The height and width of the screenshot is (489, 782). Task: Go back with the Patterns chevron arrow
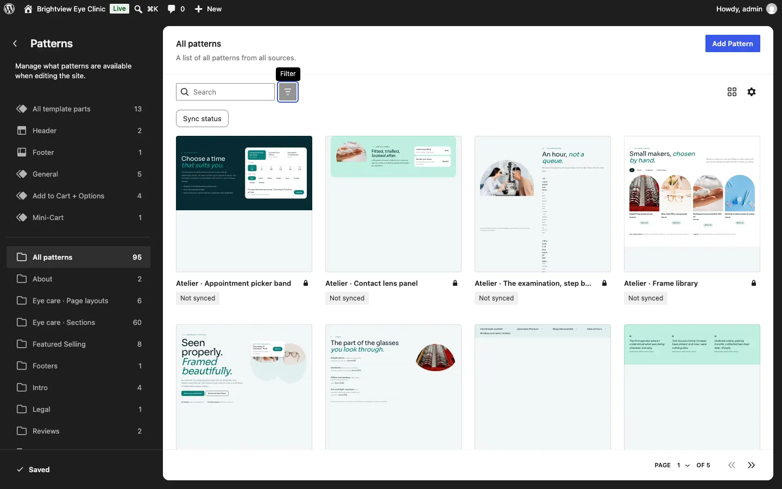click(15, 43)
